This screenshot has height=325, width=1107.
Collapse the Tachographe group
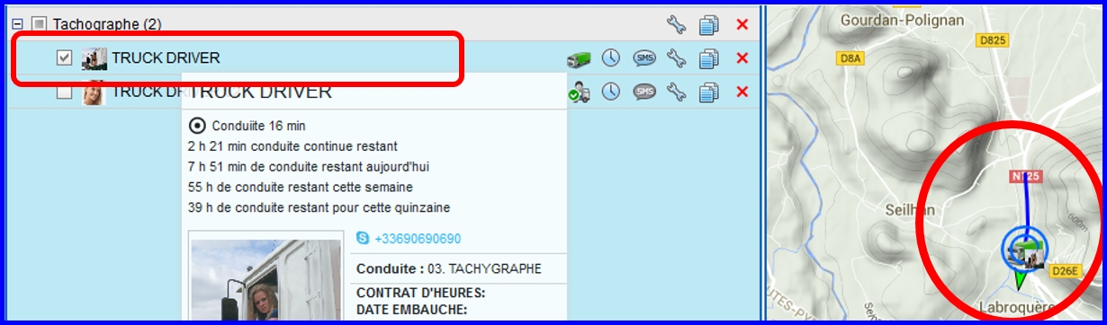16,24
